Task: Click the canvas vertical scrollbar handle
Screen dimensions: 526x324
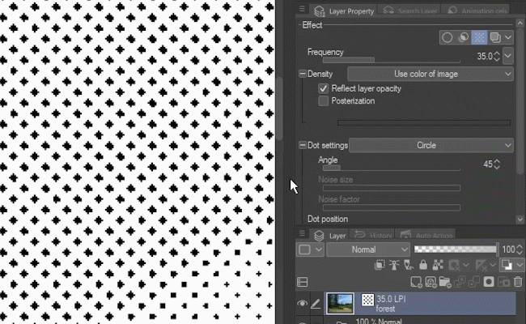Action: point(279,108)
